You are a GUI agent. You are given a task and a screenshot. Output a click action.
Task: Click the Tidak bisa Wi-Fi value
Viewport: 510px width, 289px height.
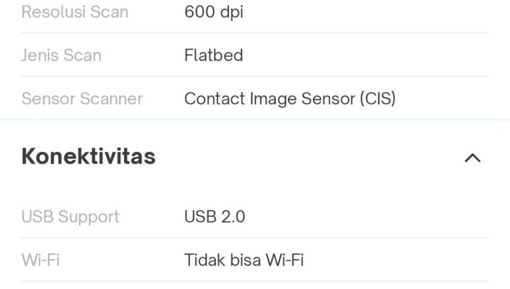click(244, 260)
